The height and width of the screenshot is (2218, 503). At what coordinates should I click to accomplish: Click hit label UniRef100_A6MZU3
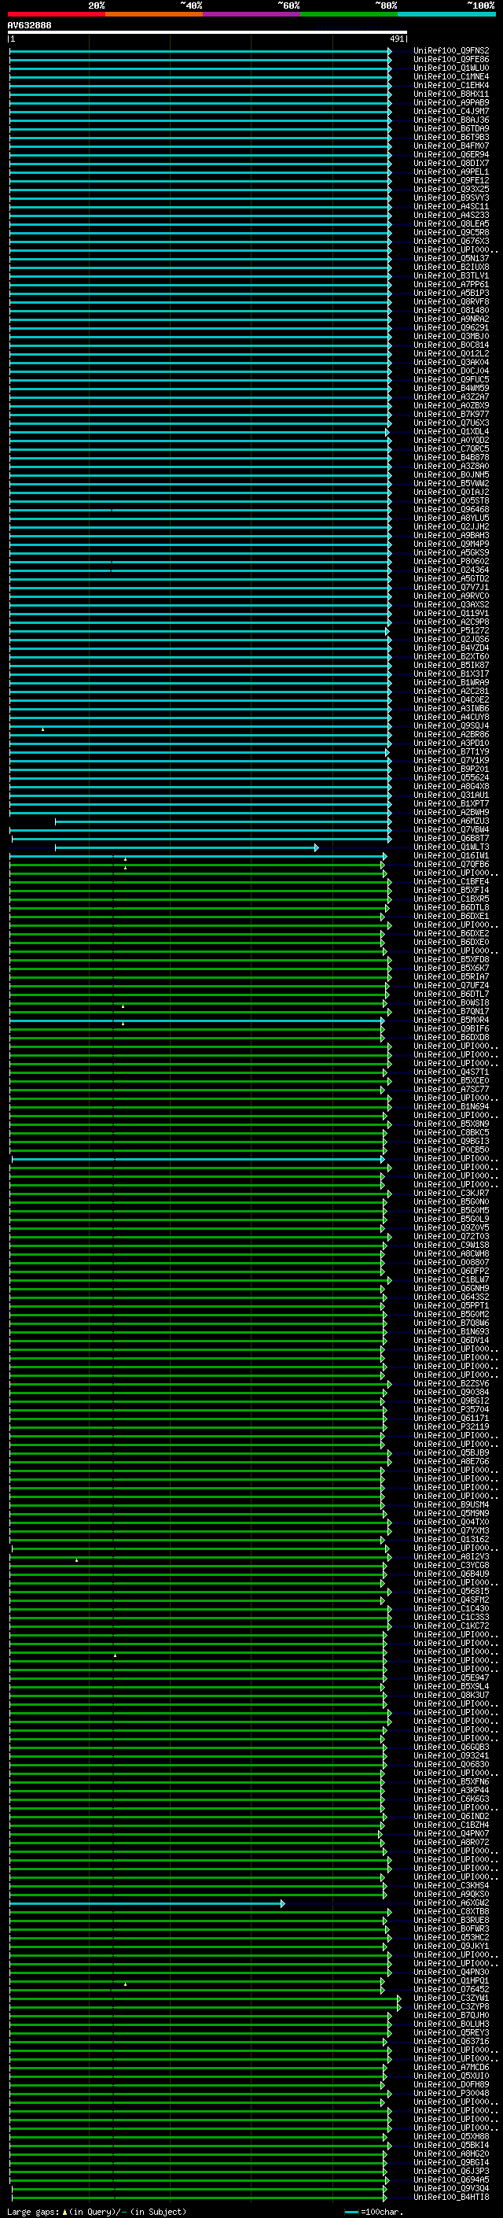click(x=451, y=821)
